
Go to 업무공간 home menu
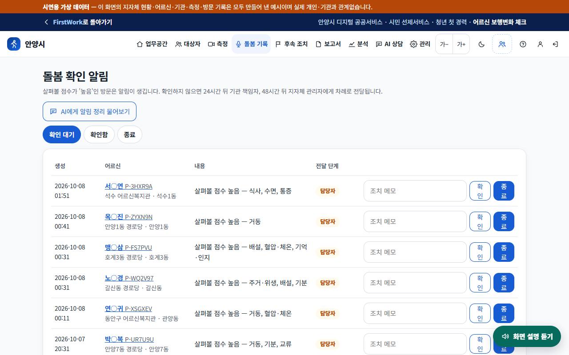pyautogui.click(x=152, y=44)
